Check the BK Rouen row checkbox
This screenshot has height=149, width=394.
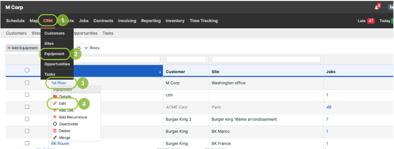(x=27, y=143)
